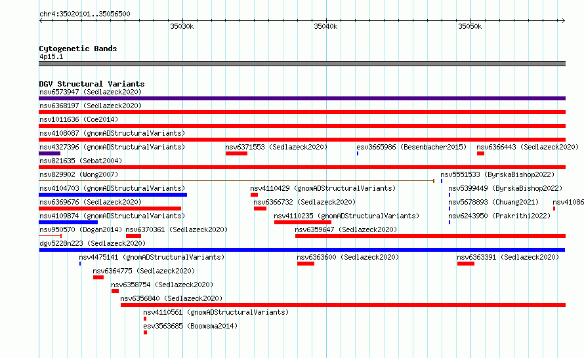This screenshot has width=584, height=358.
Task: Open the nsv821635 (Sebat2004) label
Action: click(81, 161)
